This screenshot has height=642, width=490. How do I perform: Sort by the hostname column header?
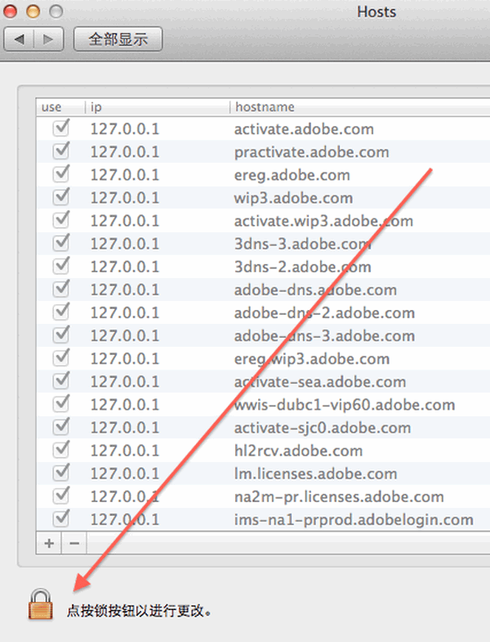click(x=360, y=107)
